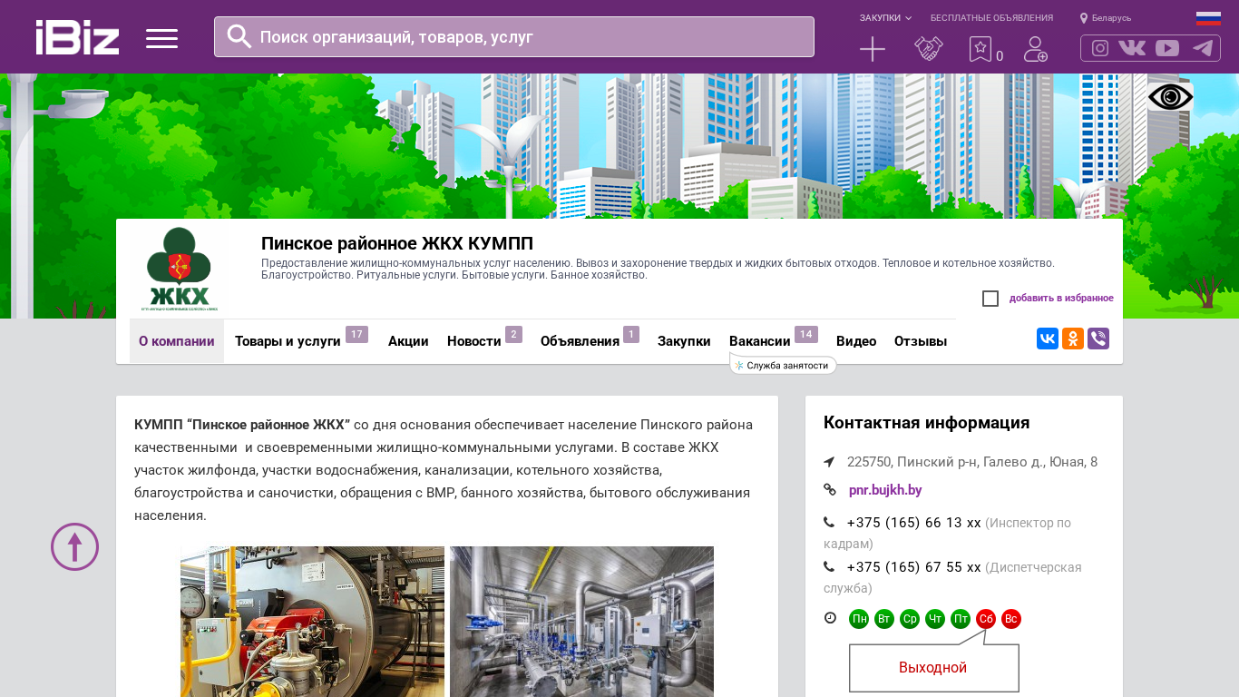Click the 'Выходной' schedule note
Image resolution: width=1239 pixels, height=697 pixels.
933,668
